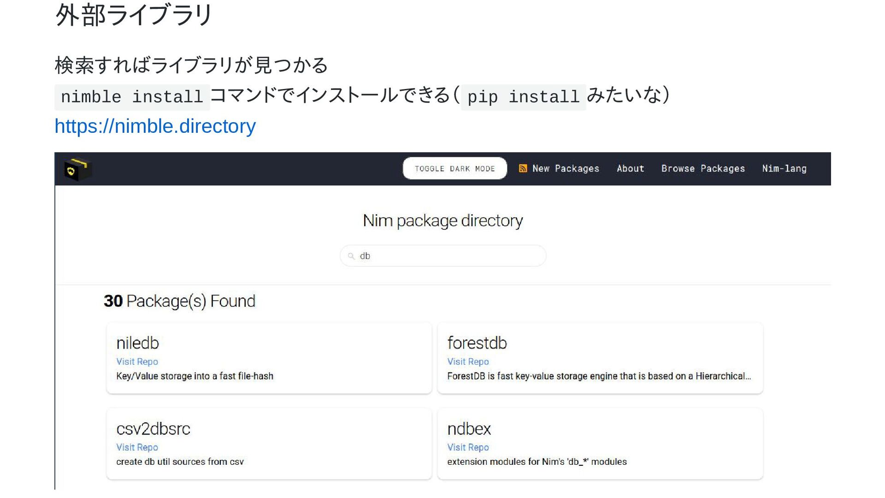Click the ForestDB description text
The width and height of the screenshot is (885, 498).
599,376
